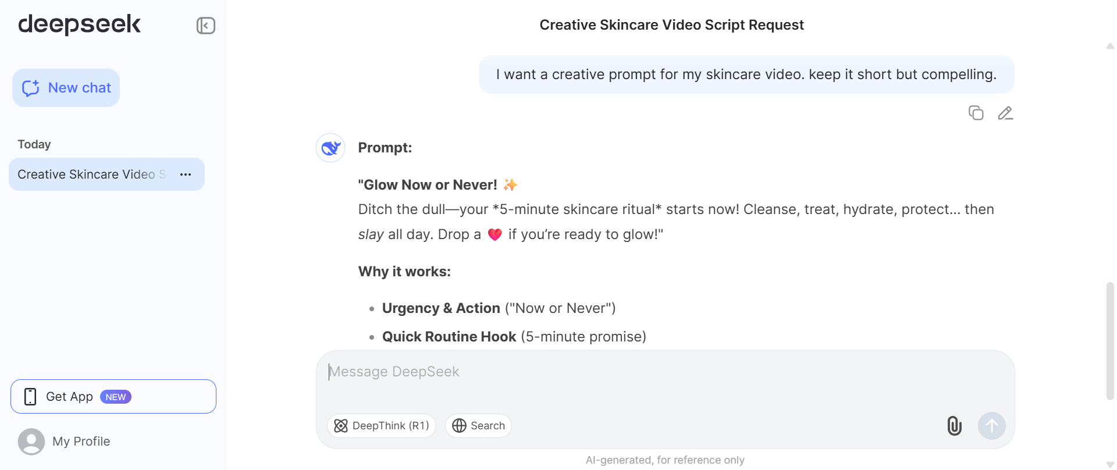Click the My Profile avatar icon
Image resolution: width=1117 pixels, height=470 pixels.
pyautogui.click(x=31, y=441)
